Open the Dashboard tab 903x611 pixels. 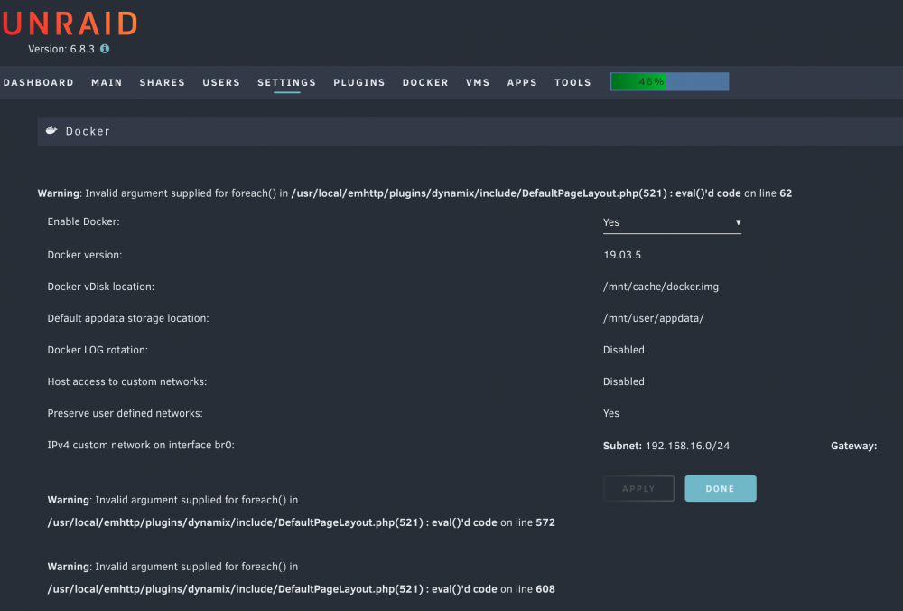click(x=39, y=82)
